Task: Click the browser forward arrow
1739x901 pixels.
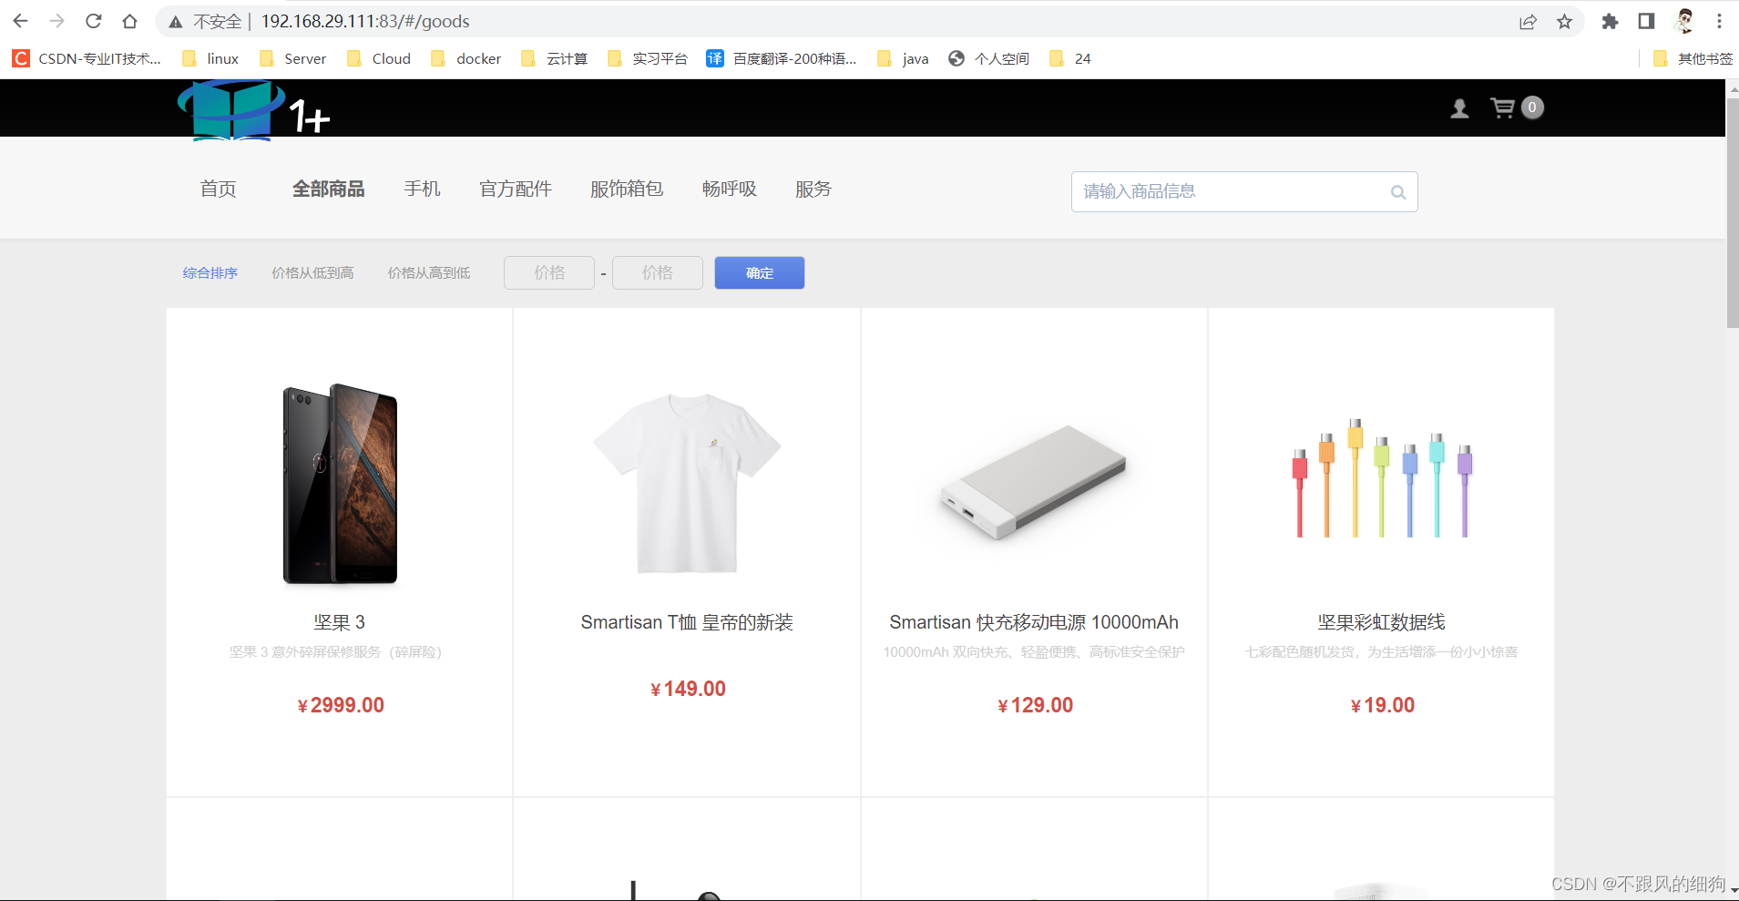Action: (x=56, y=21)
